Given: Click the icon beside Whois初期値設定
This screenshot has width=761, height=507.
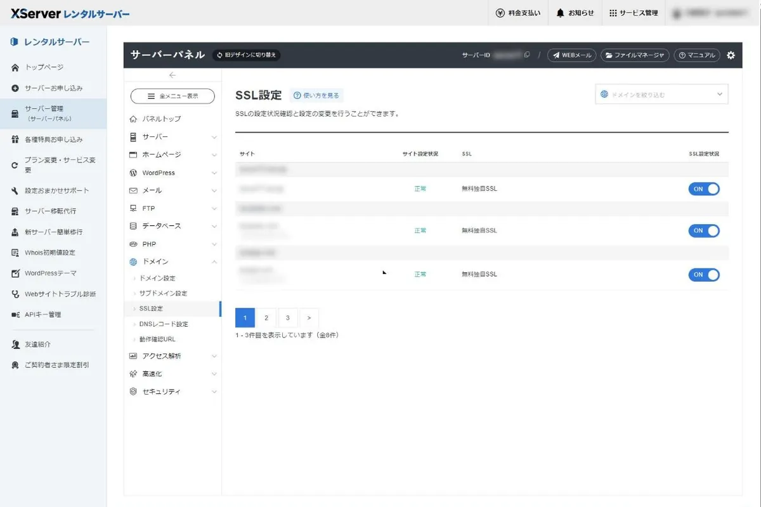Looking at the screenshot, I should [x=15, y=253].
